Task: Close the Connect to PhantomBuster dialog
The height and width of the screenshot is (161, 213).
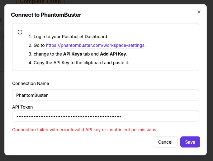Action: (199, 12)
